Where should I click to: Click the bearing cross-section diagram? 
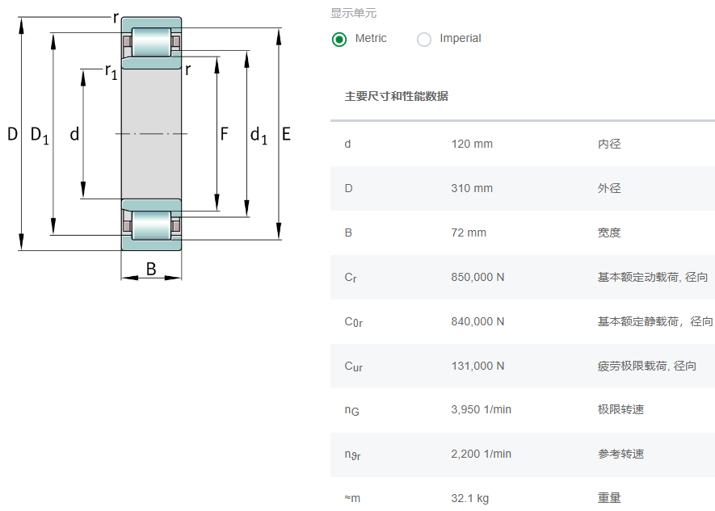151,146
